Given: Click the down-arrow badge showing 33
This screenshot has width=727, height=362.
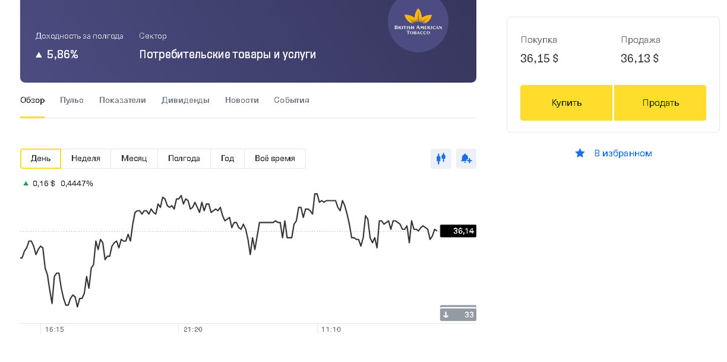Looking at the screenshot, I should pyautogui.click(x=458, y=313).
